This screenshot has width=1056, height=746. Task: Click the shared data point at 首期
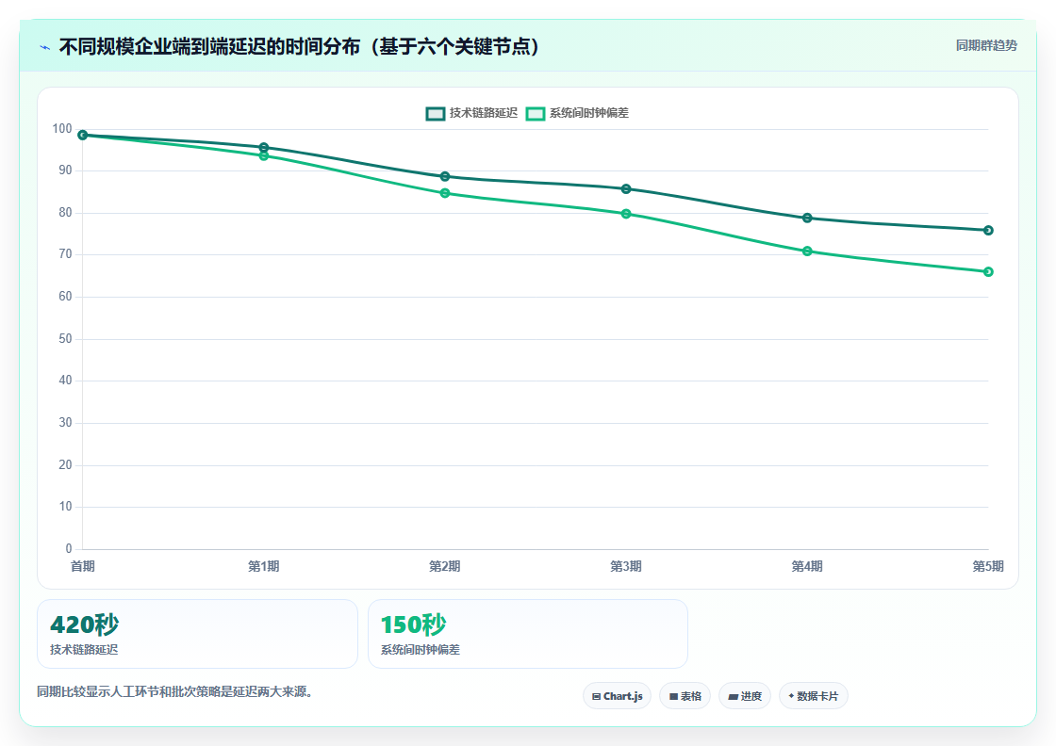83,136
